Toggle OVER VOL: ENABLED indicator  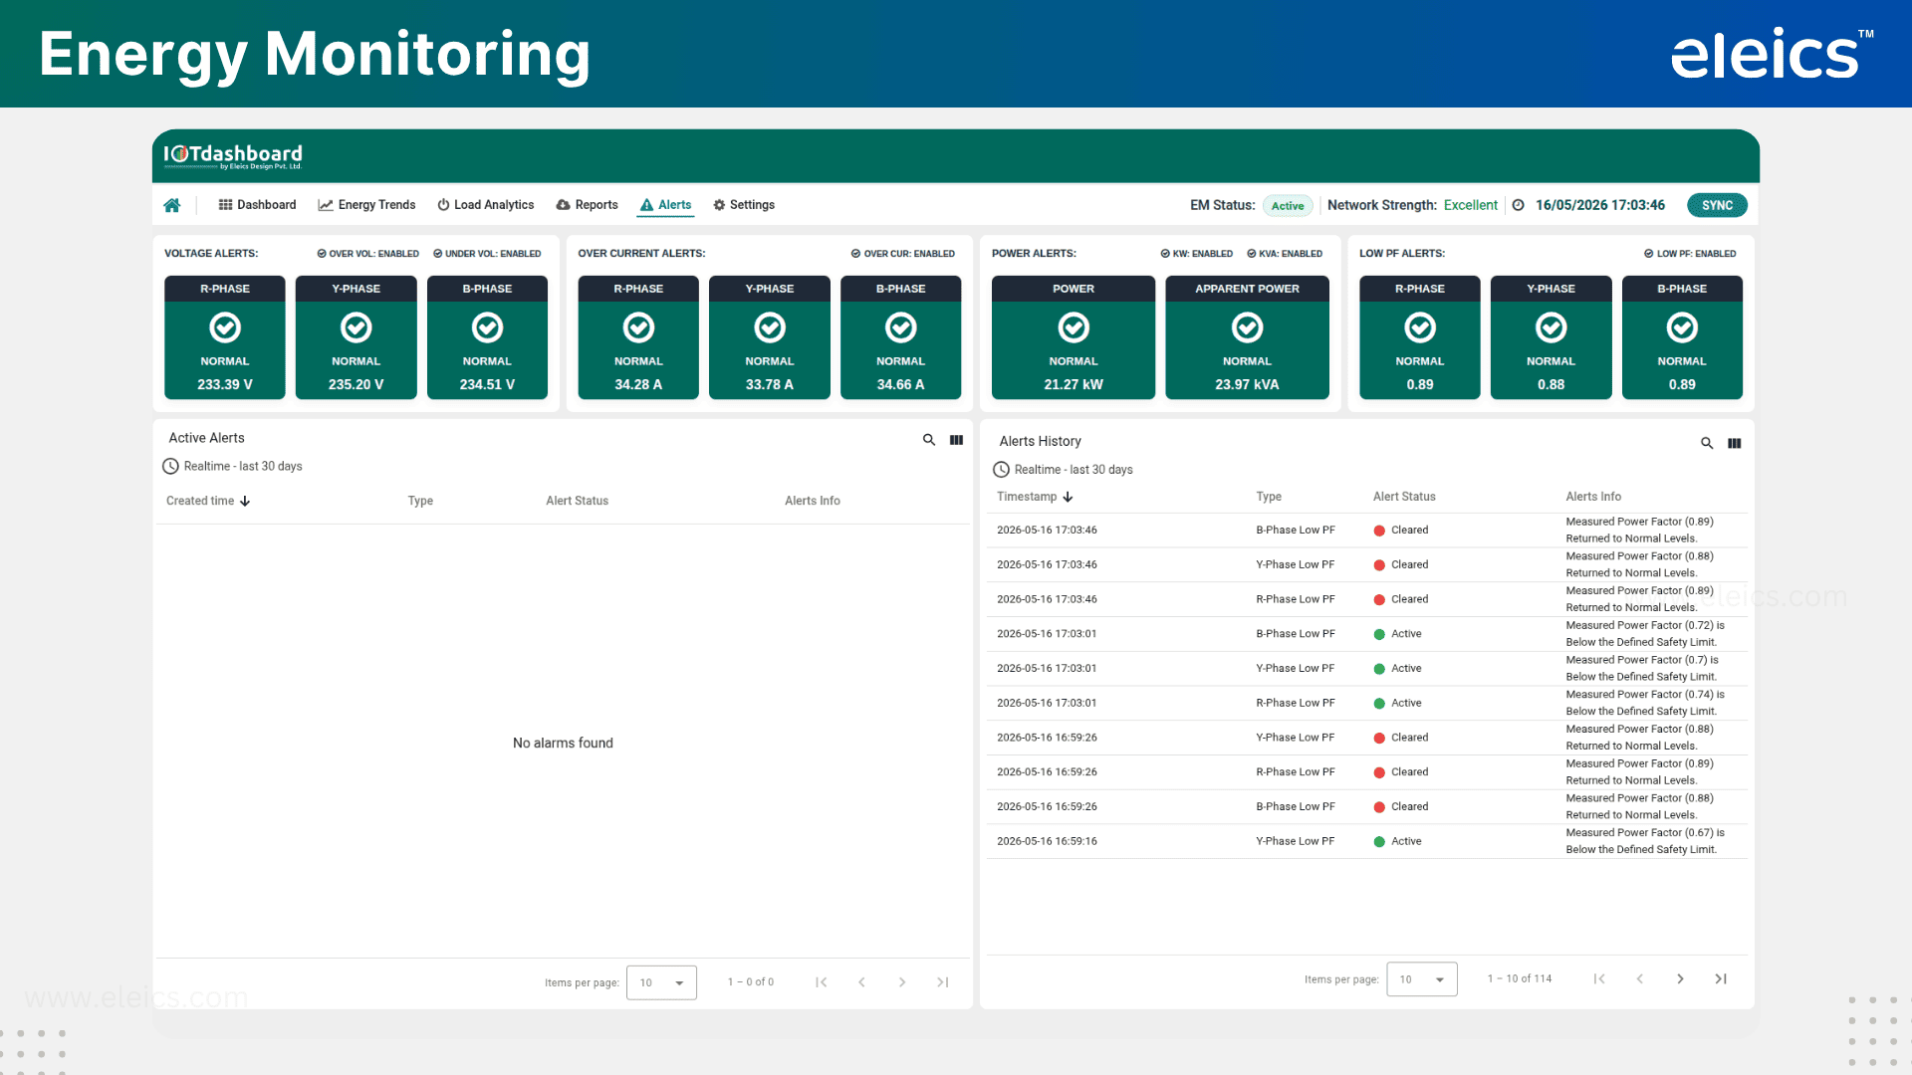(367, 254)
